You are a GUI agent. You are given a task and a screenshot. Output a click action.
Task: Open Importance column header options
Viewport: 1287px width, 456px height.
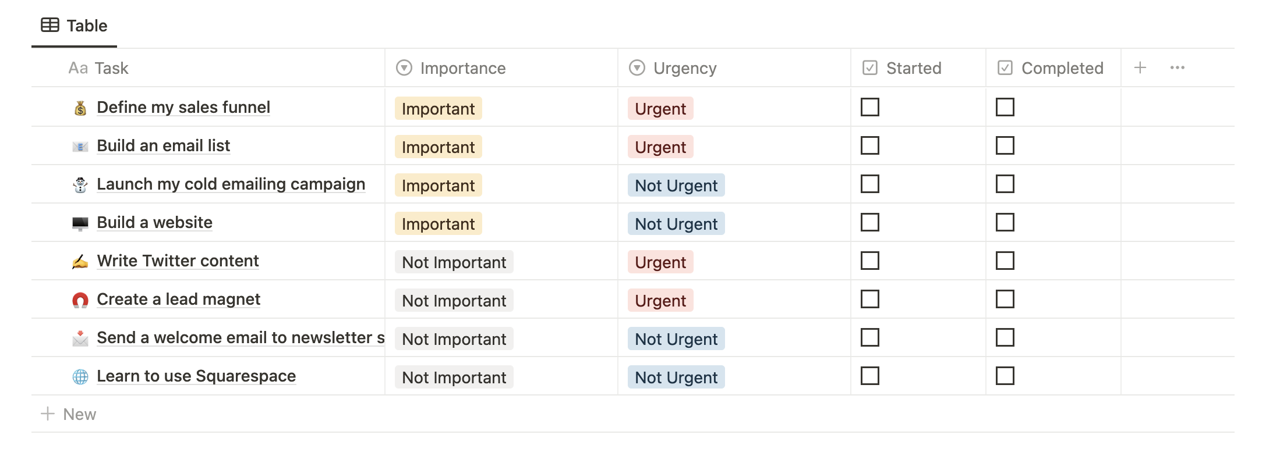tap(462, 68)
